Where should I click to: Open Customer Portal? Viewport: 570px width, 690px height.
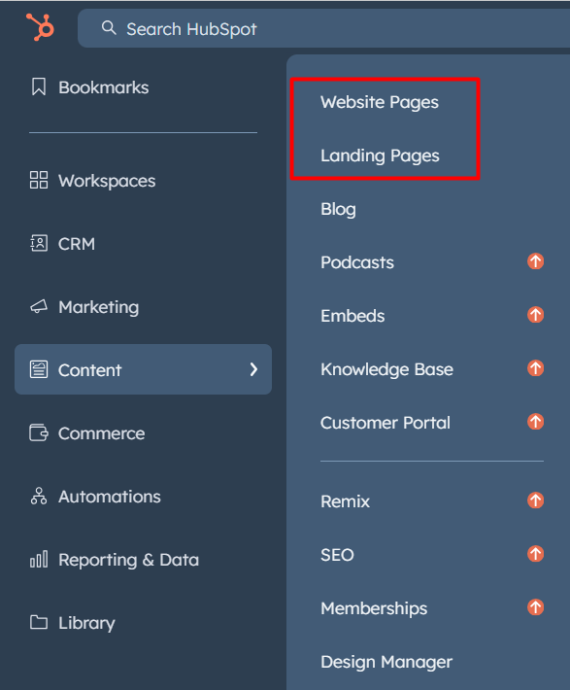pos(386,423)
